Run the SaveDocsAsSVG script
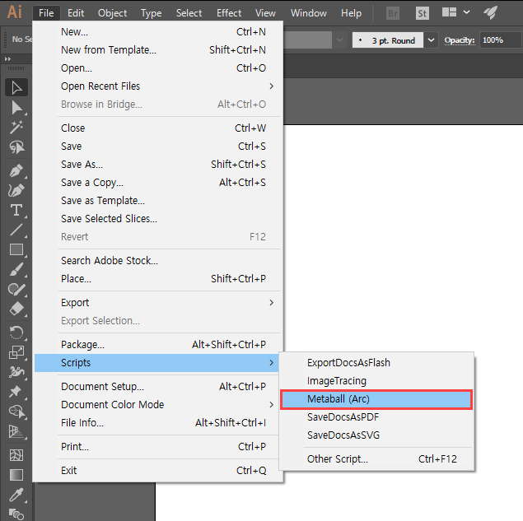Image resolution: width=523 pixels, height=521 pixels. (376, 435)
